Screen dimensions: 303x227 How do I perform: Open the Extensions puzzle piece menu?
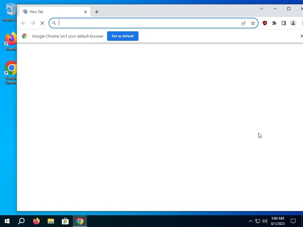click(274, 23)
